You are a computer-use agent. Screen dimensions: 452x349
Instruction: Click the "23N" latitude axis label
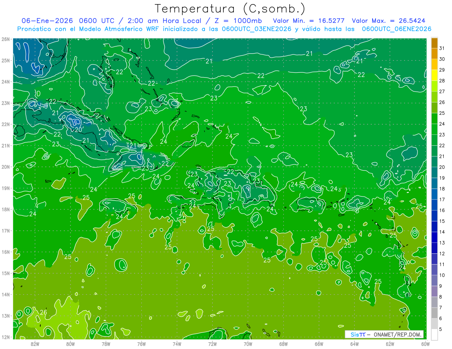point(6,103)
